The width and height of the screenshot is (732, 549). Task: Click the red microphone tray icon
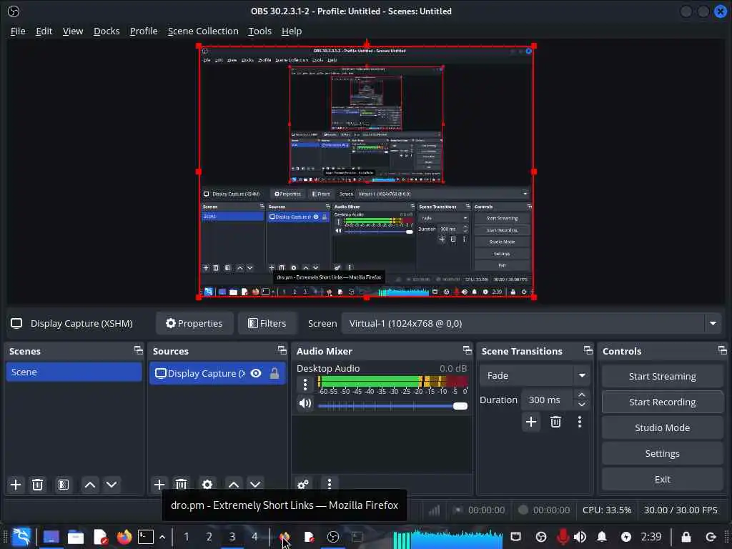[x=563, y=537]
